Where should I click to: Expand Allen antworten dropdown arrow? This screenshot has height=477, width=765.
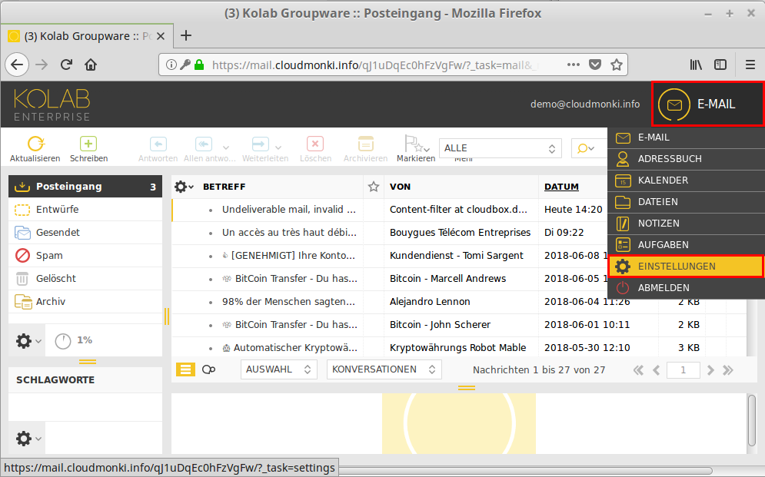tap(226, 147)
